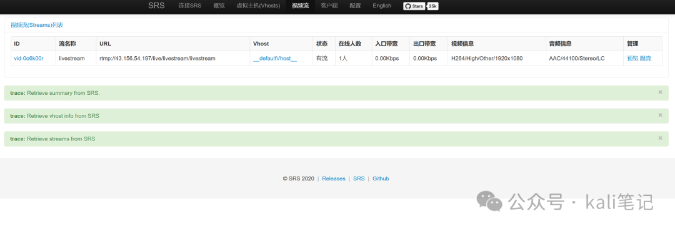Open the __defaultVhost__ link
675x229 pixels.
274,59
